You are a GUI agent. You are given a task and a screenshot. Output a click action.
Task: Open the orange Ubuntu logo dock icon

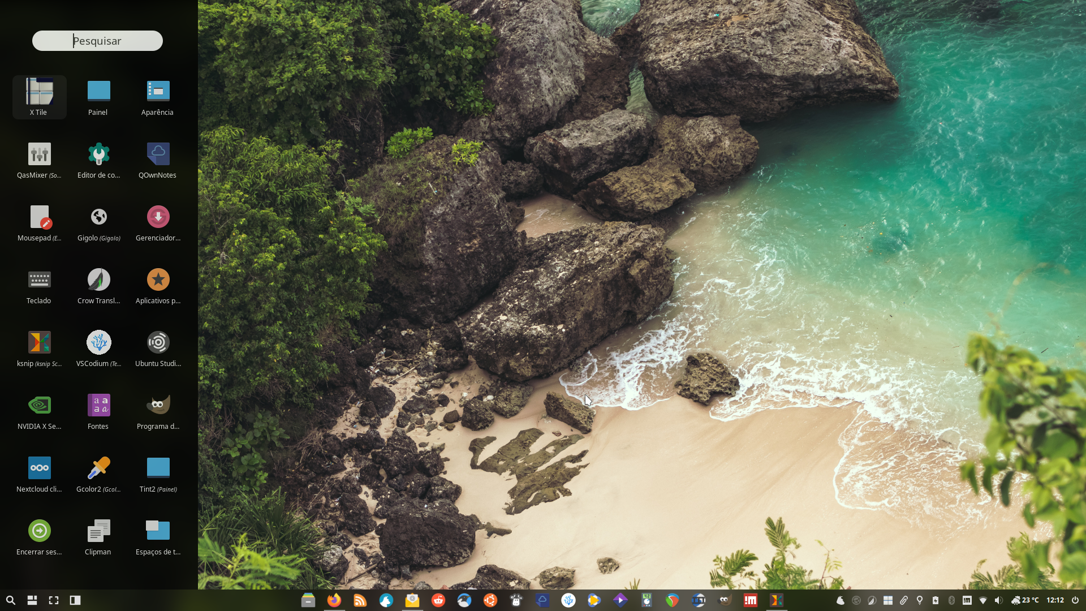(490, 600)
